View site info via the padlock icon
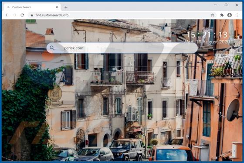244x163 pixels. (32, 15)
